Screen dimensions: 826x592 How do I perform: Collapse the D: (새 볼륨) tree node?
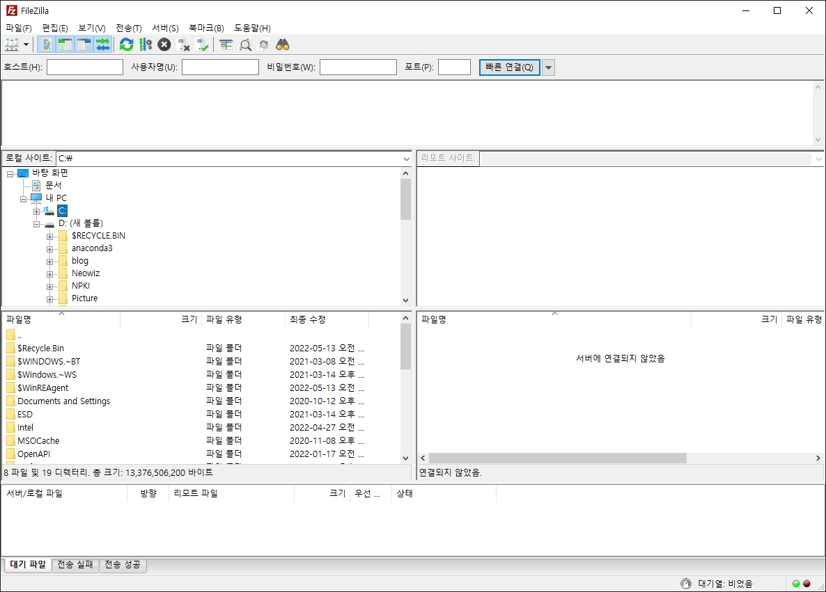[36, 223]
